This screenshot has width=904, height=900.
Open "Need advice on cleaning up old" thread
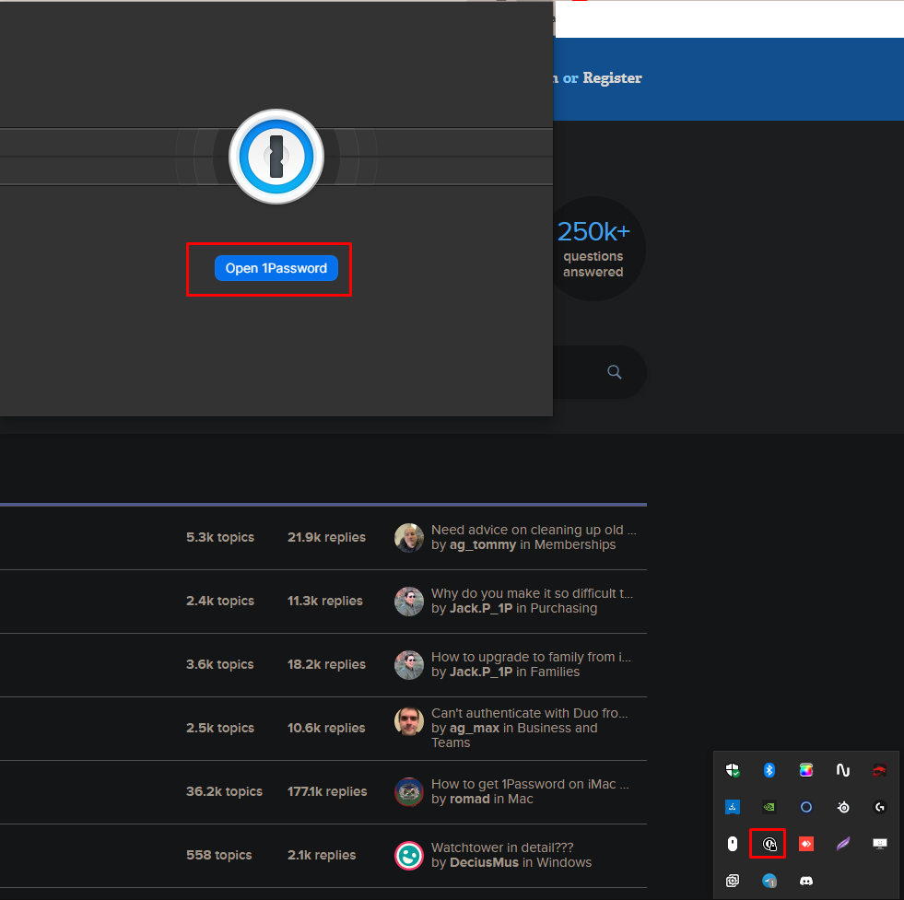(533, 530)
